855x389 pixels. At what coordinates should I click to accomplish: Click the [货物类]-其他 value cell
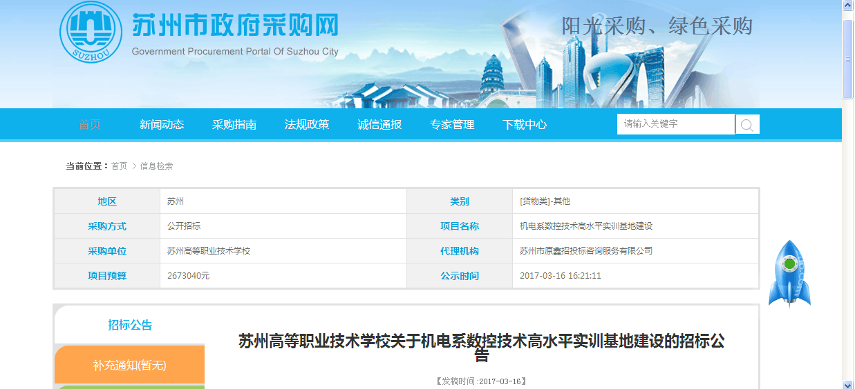[x=635, y=201]
